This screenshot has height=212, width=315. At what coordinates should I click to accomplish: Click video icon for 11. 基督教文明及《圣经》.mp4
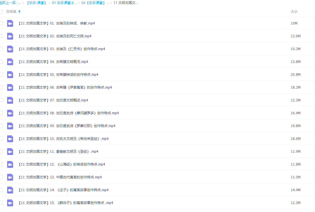[10, 152]
